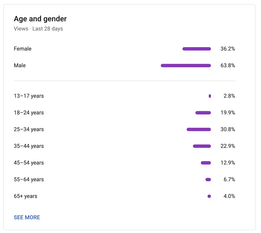261x233 pixels.
Task: Select the Female viewers purple bar
Action: tap(197, 49)
